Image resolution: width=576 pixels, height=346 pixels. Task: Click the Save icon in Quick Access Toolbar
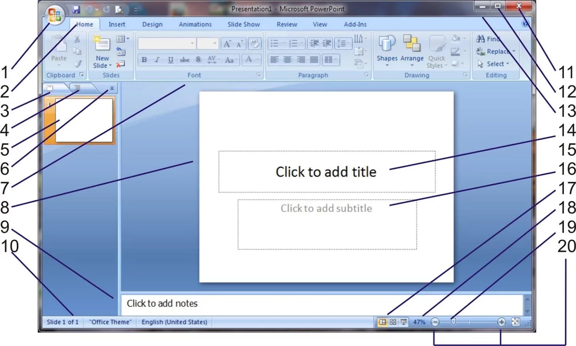76,9
